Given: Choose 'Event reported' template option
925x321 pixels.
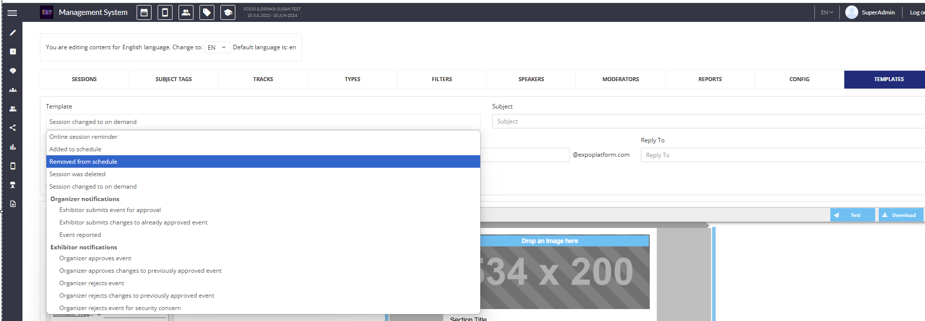Looking at the screenshot, I should point(80,235).
